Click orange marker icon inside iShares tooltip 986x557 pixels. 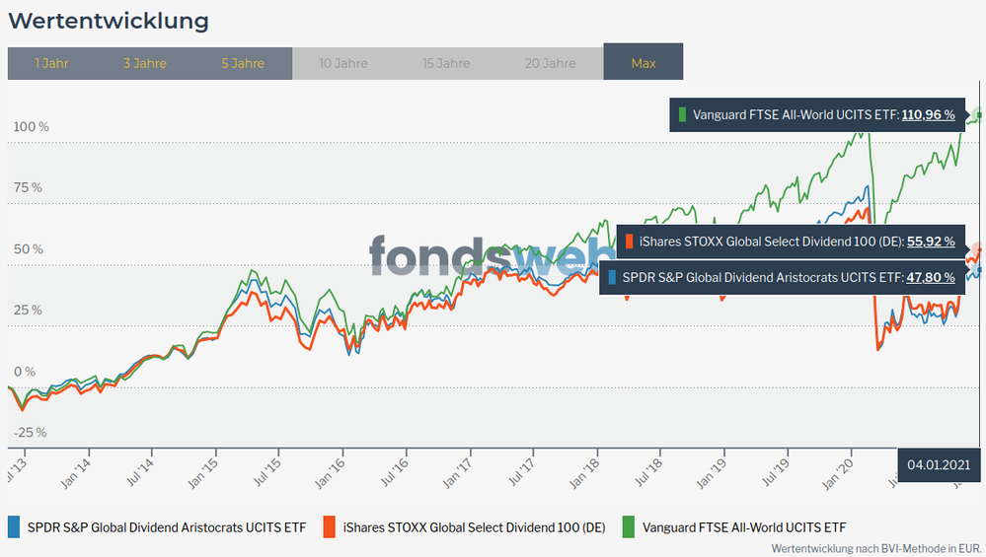(630, 242)
